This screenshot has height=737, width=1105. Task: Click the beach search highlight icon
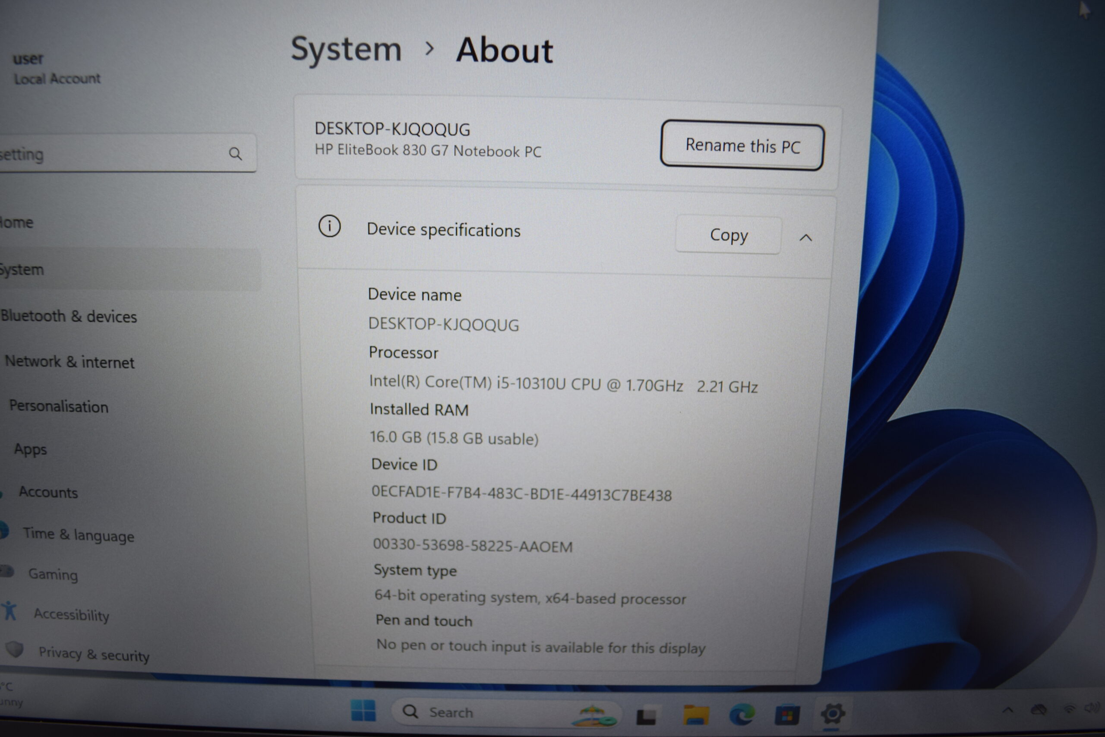tap(594, 715)
